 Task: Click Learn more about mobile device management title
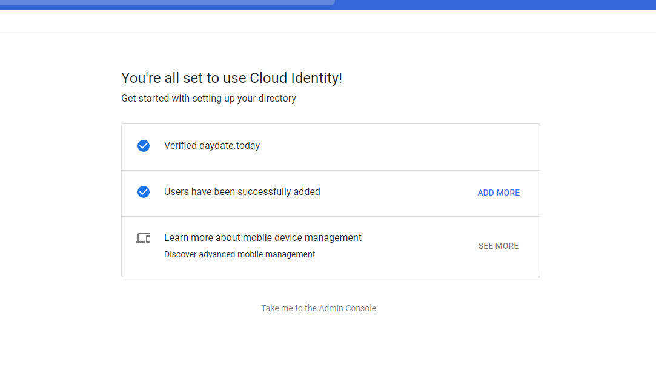262,238
